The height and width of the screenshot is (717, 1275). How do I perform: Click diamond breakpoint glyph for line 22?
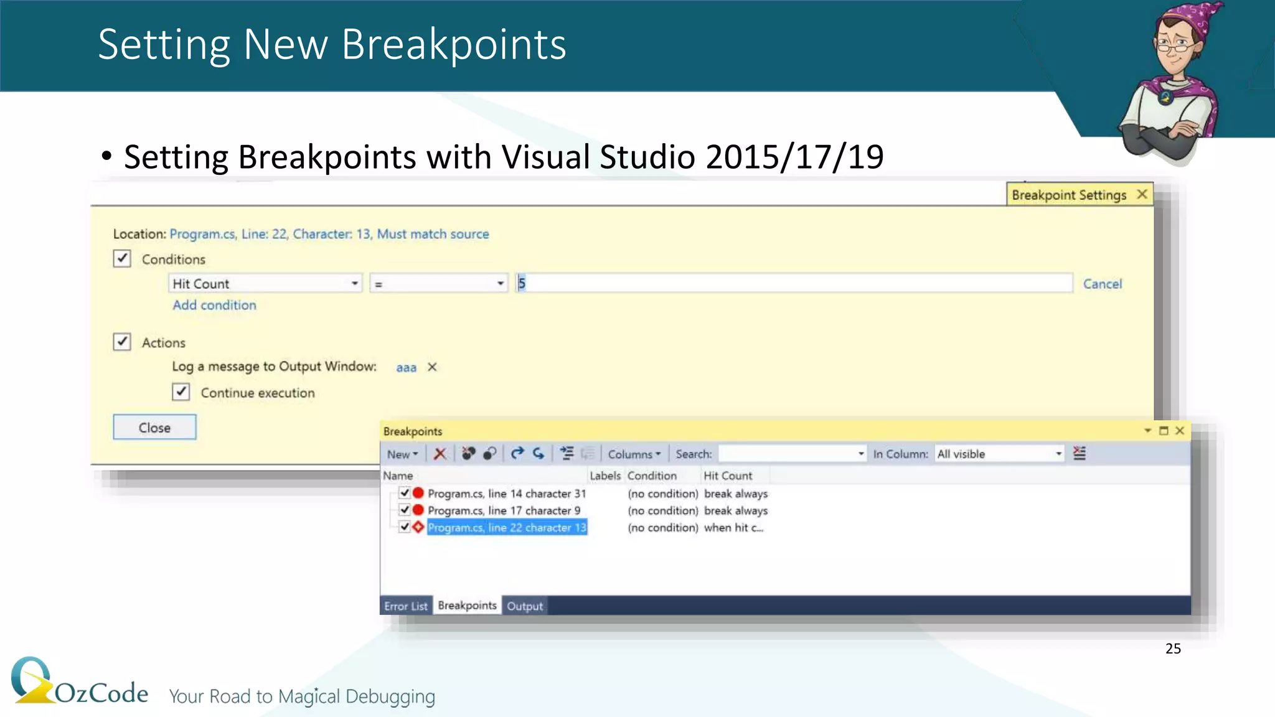(418, 527)
